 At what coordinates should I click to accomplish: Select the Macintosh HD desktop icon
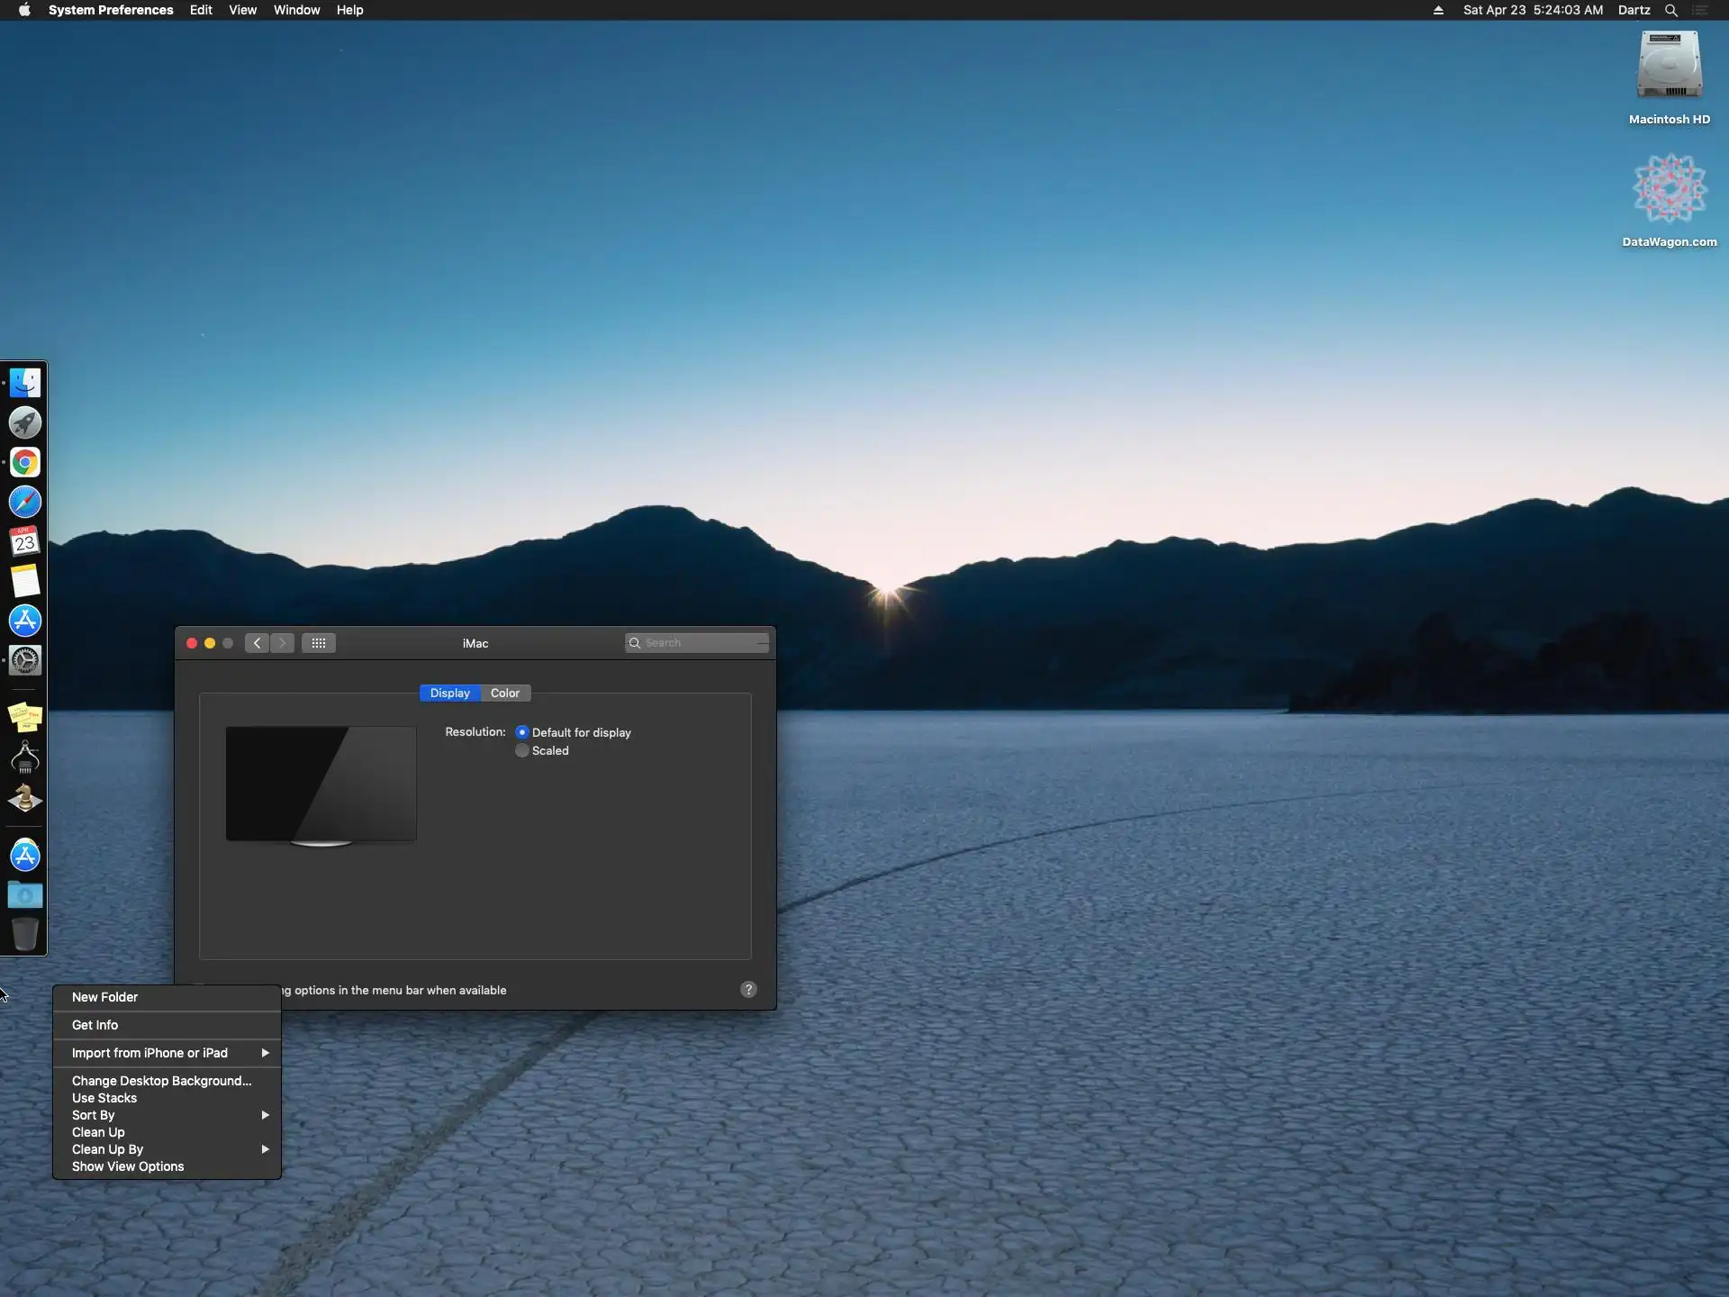(1669, 77)
